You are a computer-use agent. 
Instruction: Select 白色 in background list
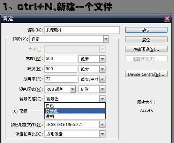click(75, 105)
